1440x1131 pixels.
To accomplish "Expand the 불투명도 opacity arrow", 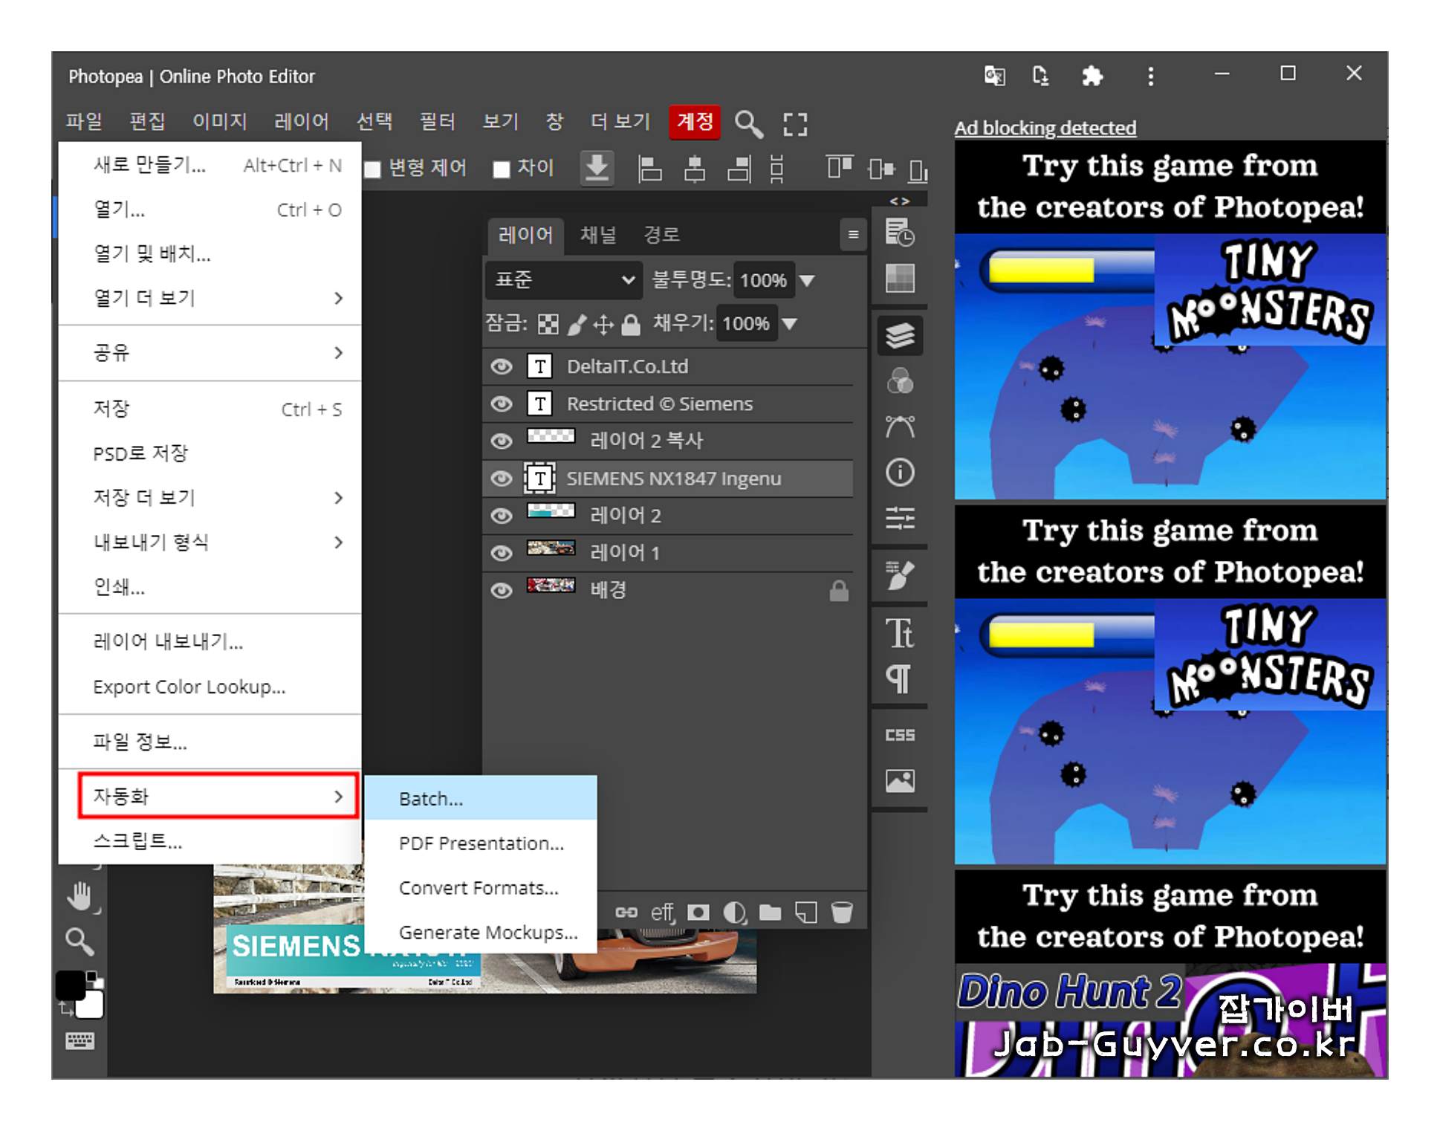I will (808, 280).
